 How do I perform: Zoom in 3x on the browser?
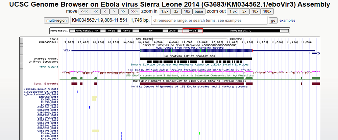click(176, 11)
